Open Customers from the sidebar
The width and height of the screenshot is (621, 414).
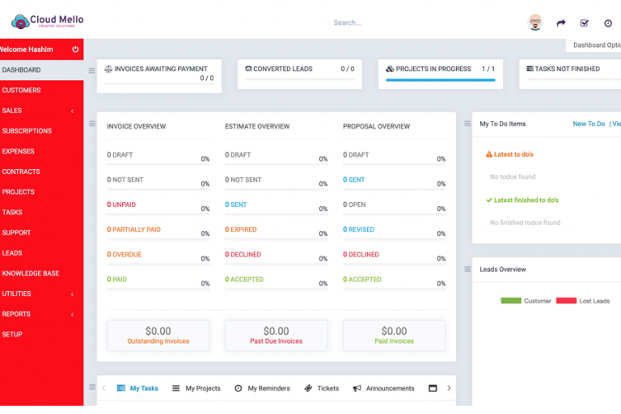point(22,91)
